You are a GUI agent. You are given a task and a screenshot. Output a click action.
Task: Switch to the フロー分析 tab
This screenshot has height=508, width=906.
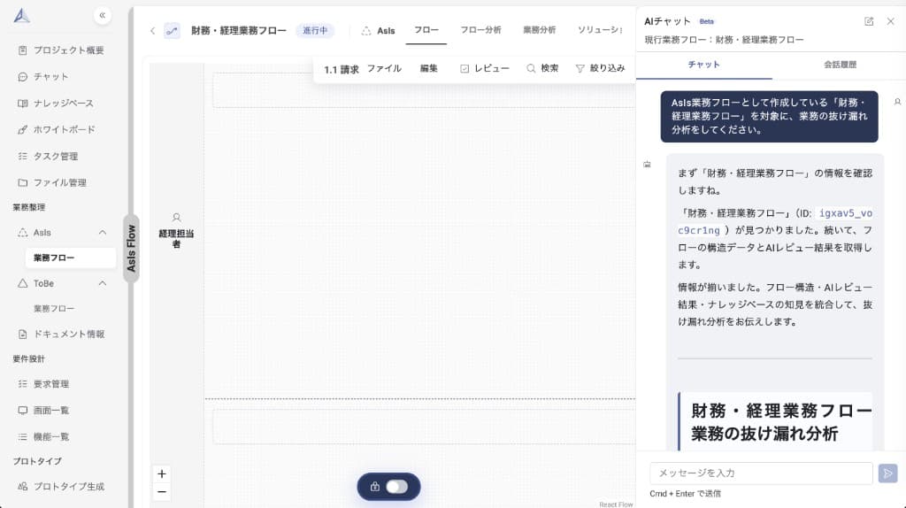pyautogui.click(x=480, y=30)
